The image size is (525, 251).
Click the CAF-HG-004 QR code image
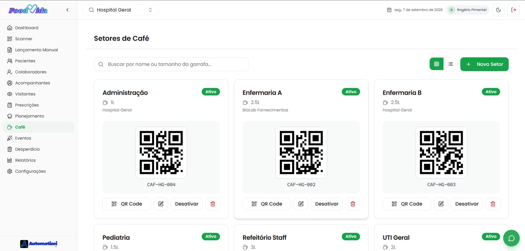point(161,153)
